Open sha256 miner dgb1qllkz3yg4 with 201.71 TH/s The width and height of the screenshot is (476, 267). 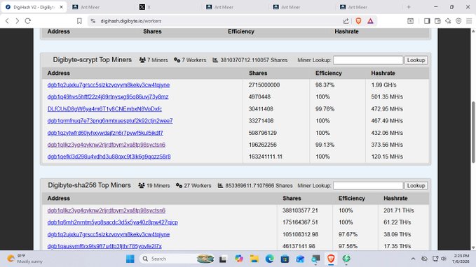107,210
